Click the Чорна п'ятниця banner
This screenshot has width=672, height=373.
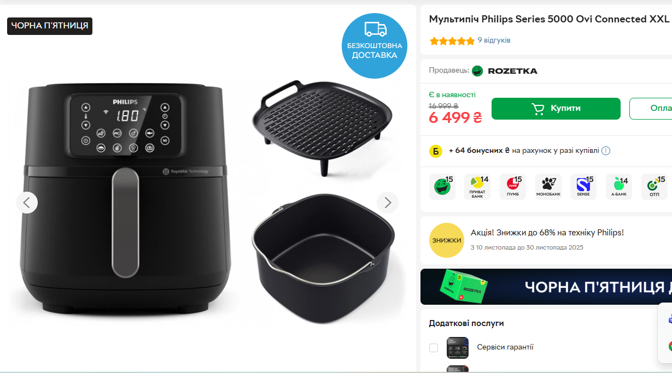click(546, 287)
